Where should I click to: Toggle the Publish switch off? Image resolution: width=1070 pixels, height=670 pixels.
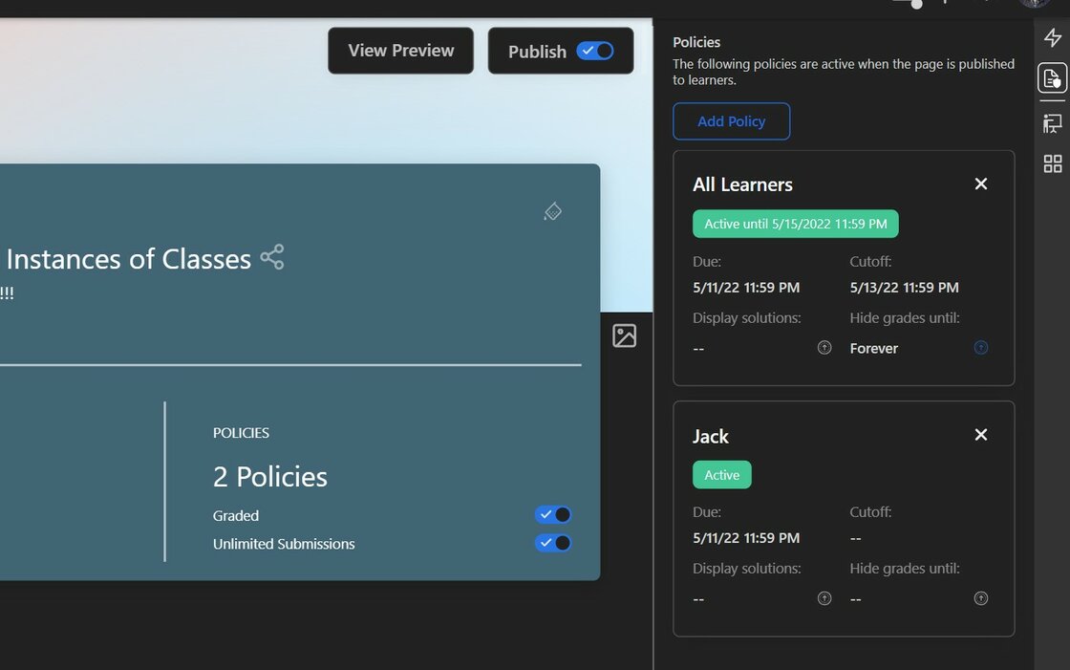click(594, 52)
